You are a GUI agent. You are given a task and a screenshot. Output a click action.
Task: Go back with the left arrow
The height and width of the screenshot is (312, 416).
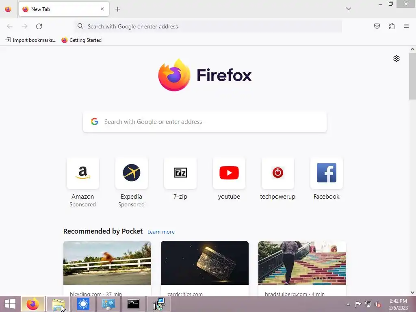(x=10, y=26)
